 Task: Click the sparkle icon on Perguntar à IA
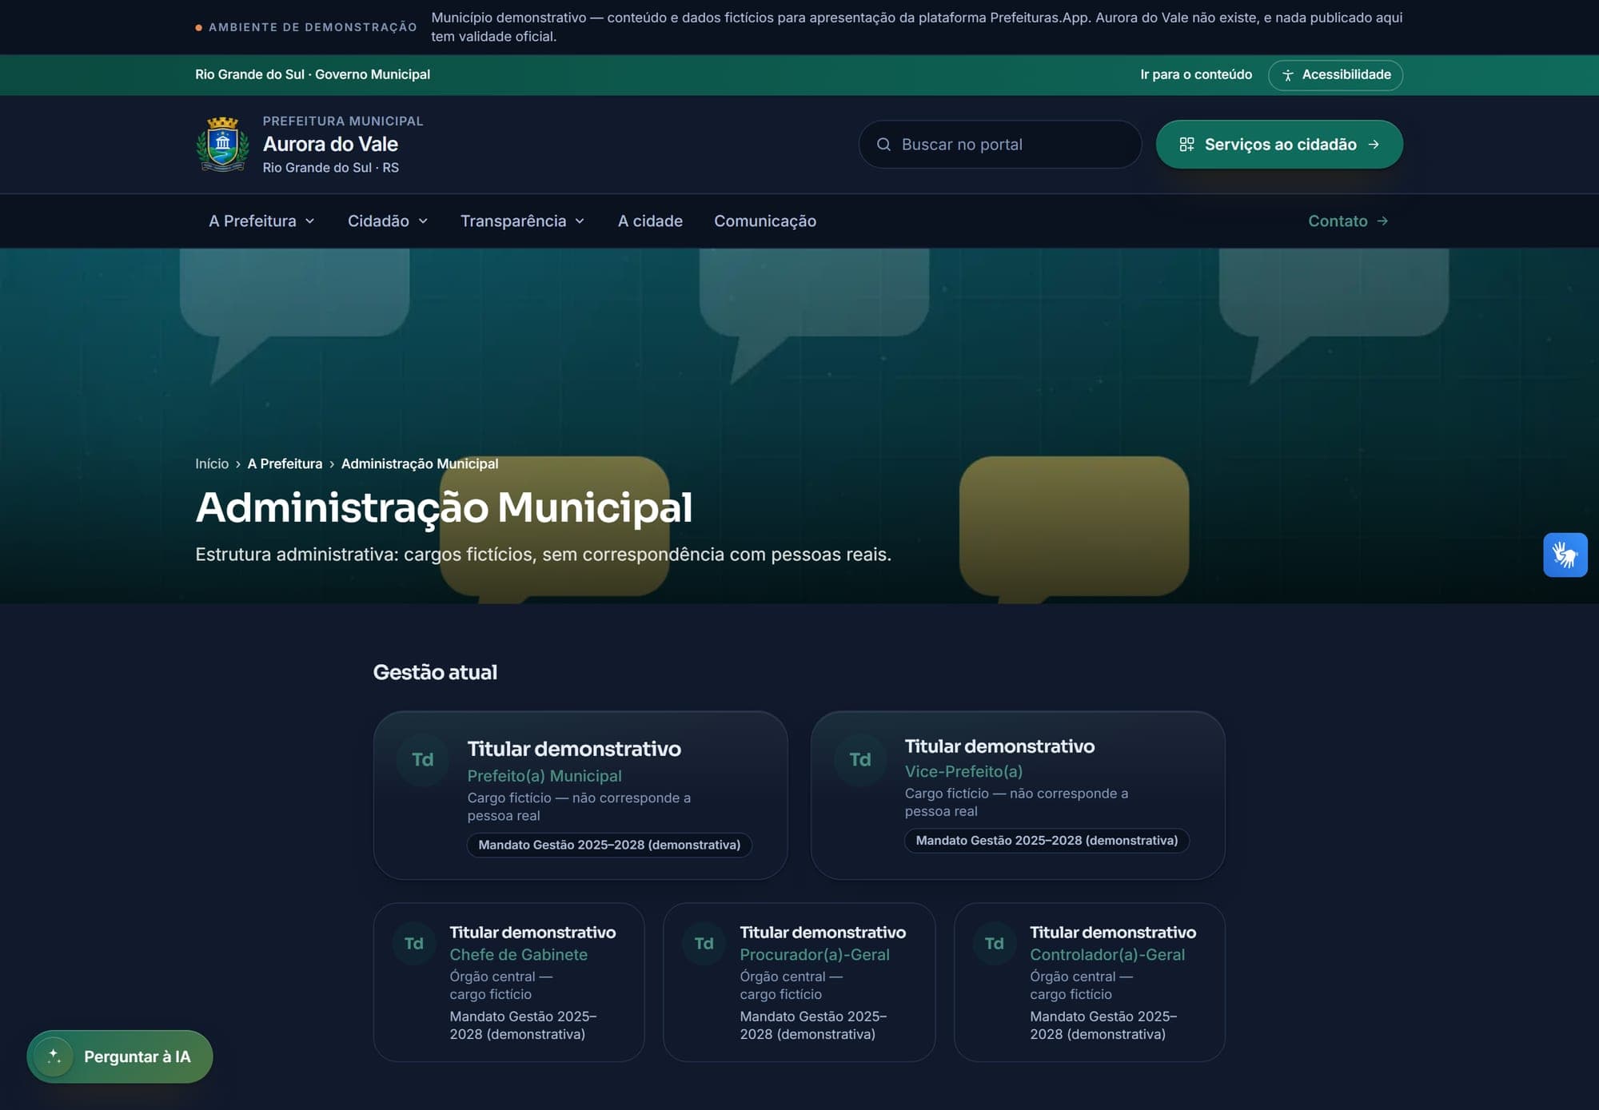tap(54, 1056)
